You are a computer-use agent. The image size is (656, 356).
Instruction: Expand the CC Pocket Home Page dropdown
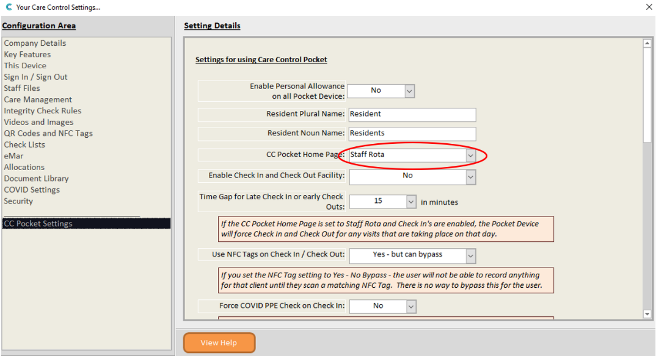[470, 155]
